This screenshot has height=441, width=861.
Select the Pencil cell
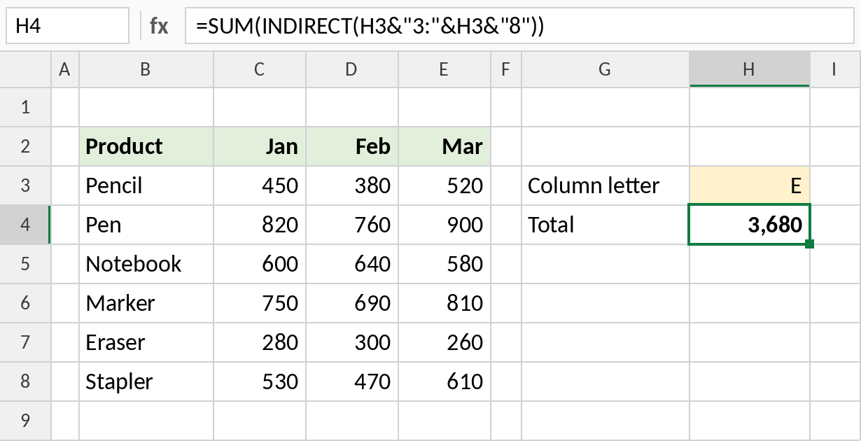pyautogui.click(x=146, y=185)
